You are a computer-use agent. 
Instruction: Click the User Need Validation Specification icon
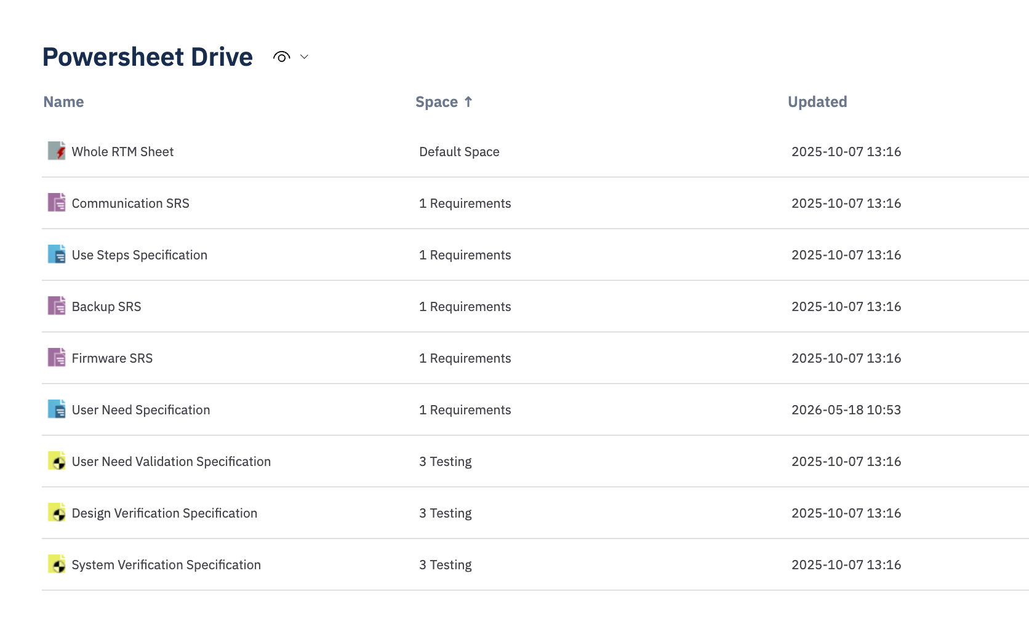click(57, 460)
